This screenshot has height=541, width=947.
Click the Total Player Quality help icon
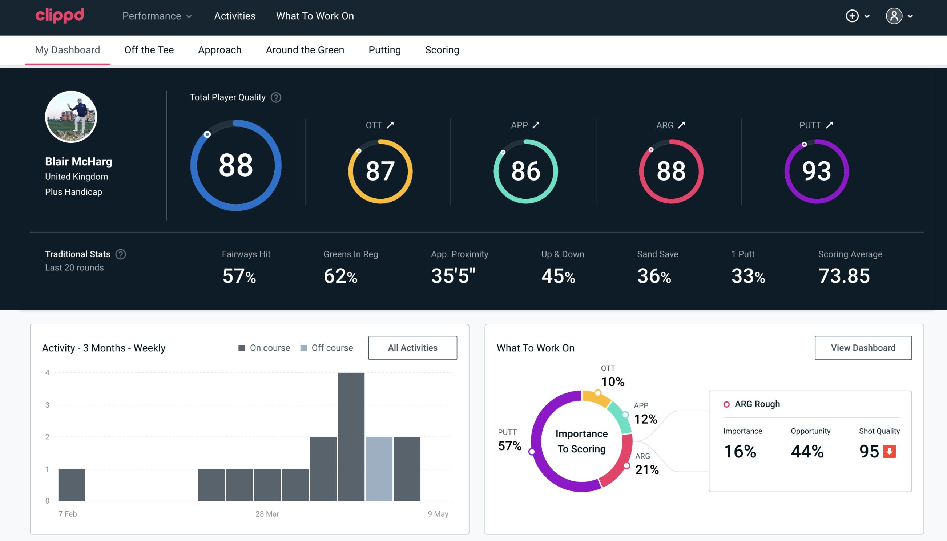[x=275, y=97]
